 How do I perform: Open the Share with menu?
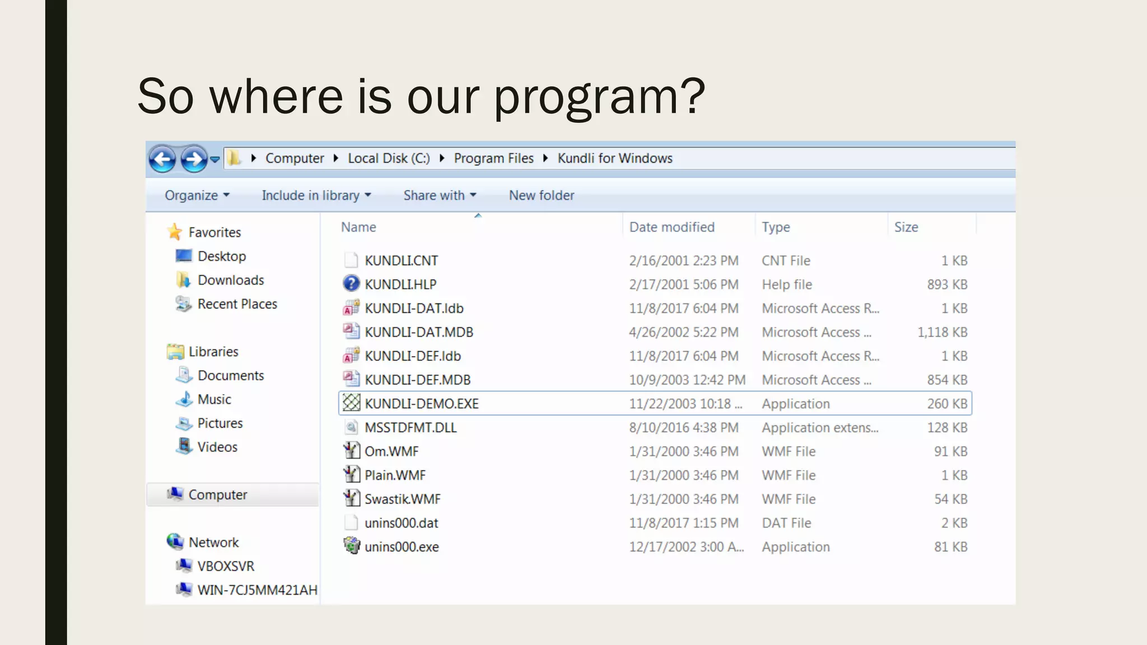[x=440, y=195]
